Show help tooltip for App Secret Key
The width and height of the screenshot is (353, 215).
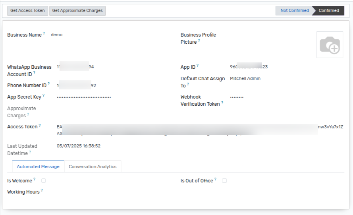pos(43,95)
